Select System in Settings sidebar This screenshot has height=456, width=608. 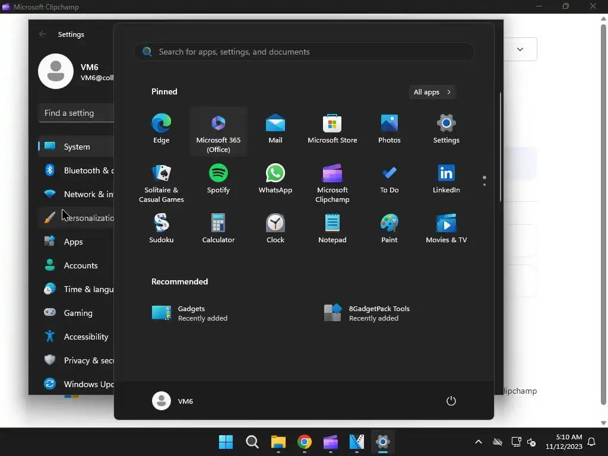77,147
